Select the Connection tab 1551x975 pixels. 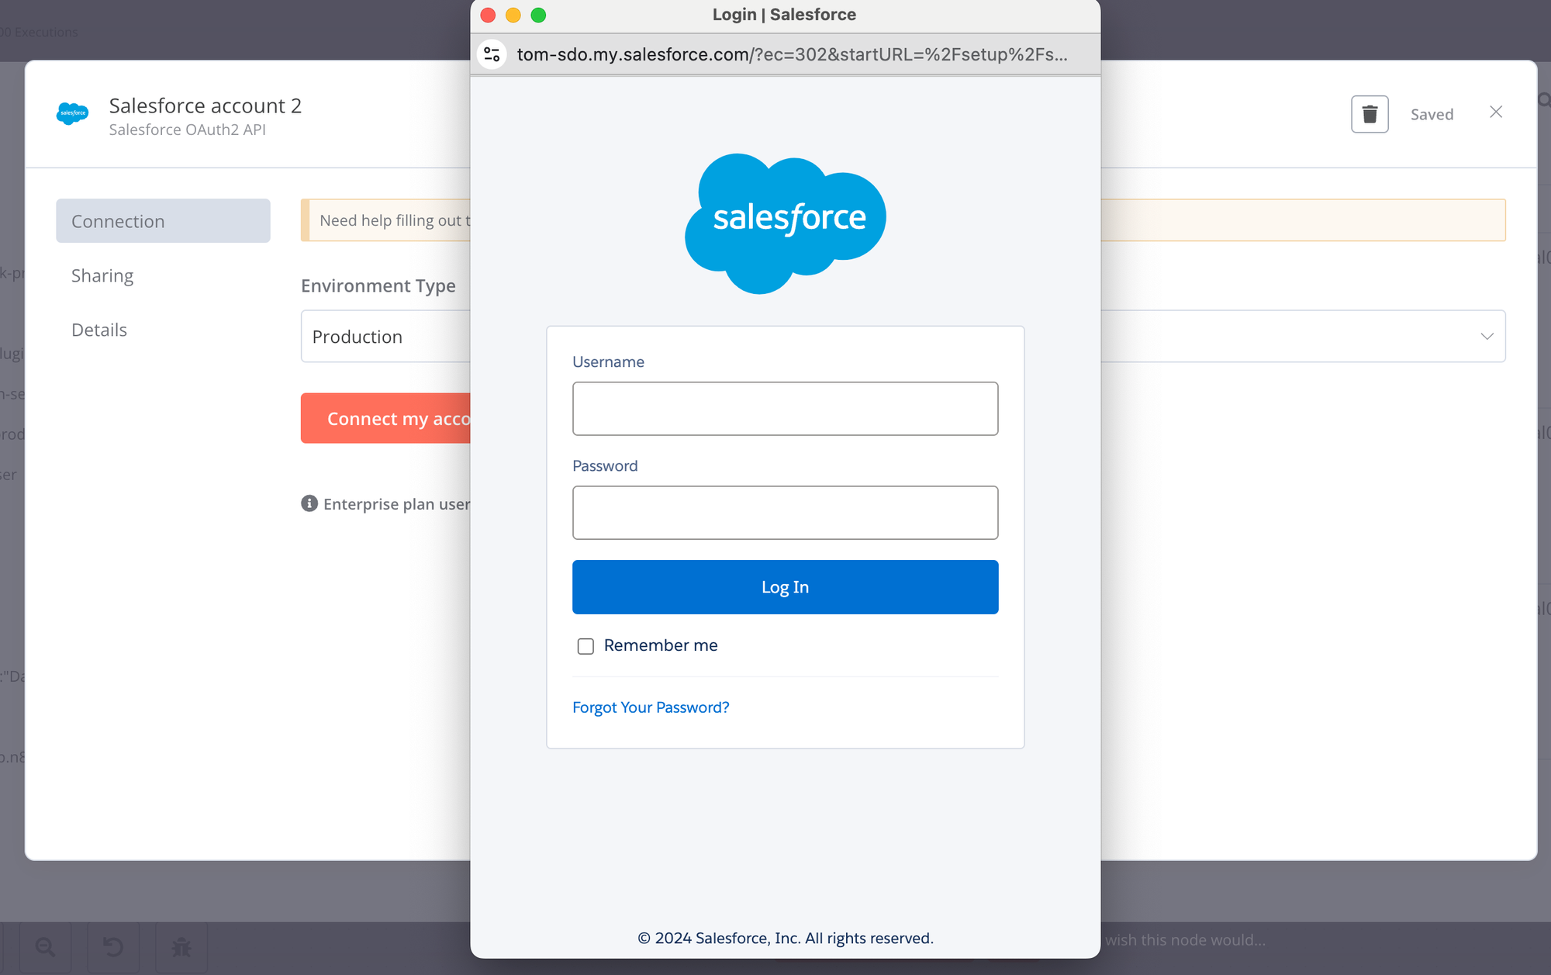coord(163,221)
